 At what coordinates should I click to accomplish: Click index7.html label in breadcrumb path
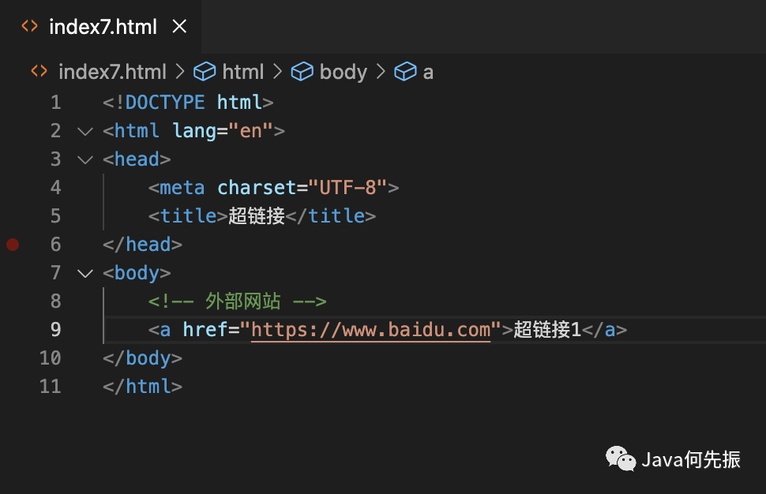112,72
